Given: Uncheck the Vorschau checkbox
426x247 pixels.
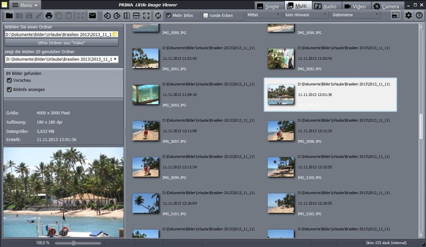Looking at the screenshot, I should [10, 80].
